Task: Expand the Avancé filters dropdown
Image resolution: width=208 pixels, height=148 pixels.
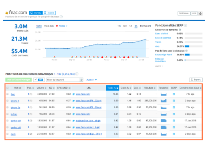Action: pos(92,80)
